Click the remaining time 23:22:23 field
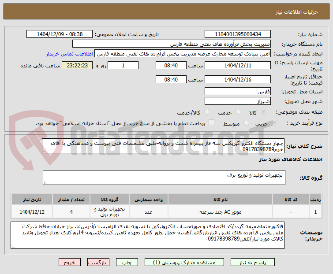 click(x=77, y=65)
